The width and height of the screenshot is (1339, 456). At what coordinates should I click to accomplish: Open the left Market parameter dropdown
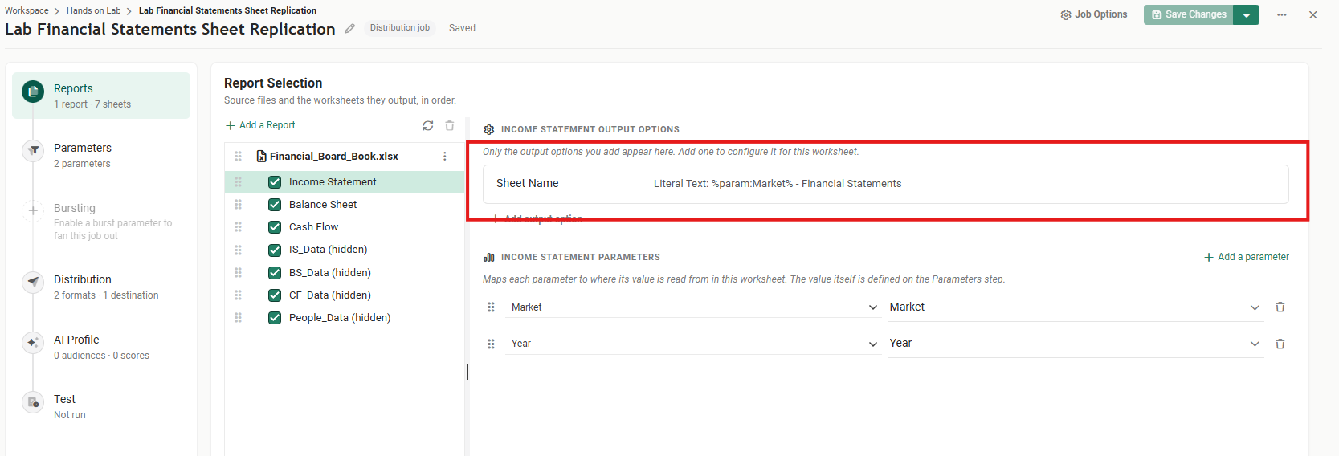click(693, 307)
